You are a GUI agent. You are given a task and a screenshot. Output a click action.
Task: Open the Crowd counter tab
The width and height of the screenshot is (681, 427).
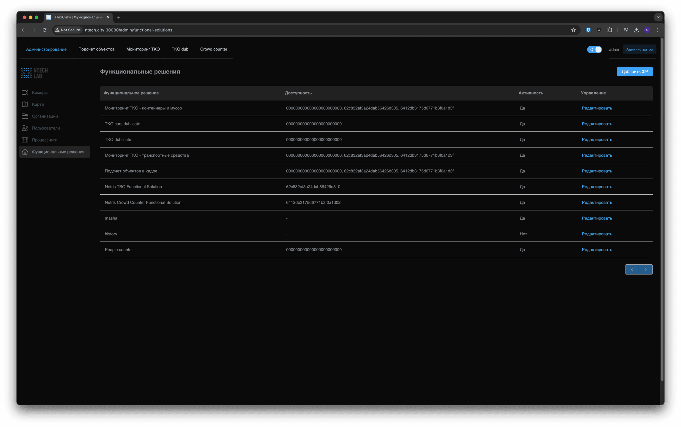pyautogui.click(x=214, y=49)
